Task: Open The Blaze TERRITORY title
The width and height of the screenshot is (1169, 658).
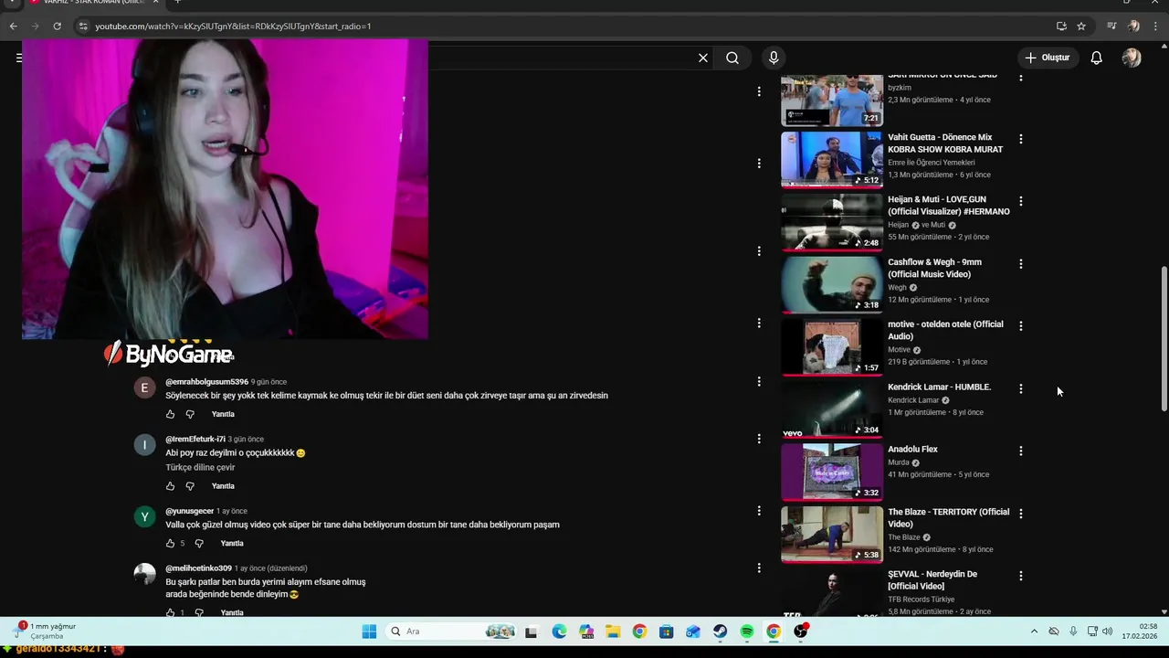Action: tap(948, 518)
